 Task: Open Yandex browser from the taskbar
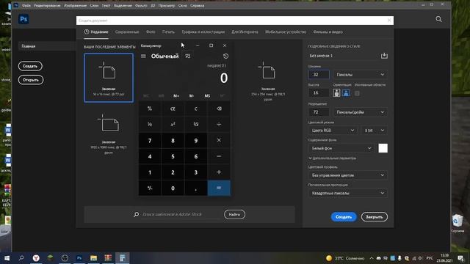pyautogui.click(x=36, y=257)
